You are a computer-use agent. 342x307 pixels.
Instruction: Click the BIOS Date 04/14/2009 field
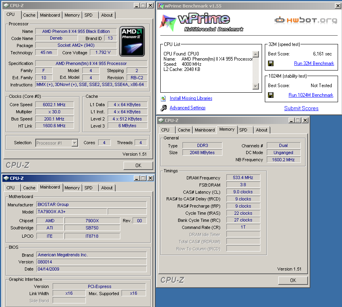click(91, 269)
